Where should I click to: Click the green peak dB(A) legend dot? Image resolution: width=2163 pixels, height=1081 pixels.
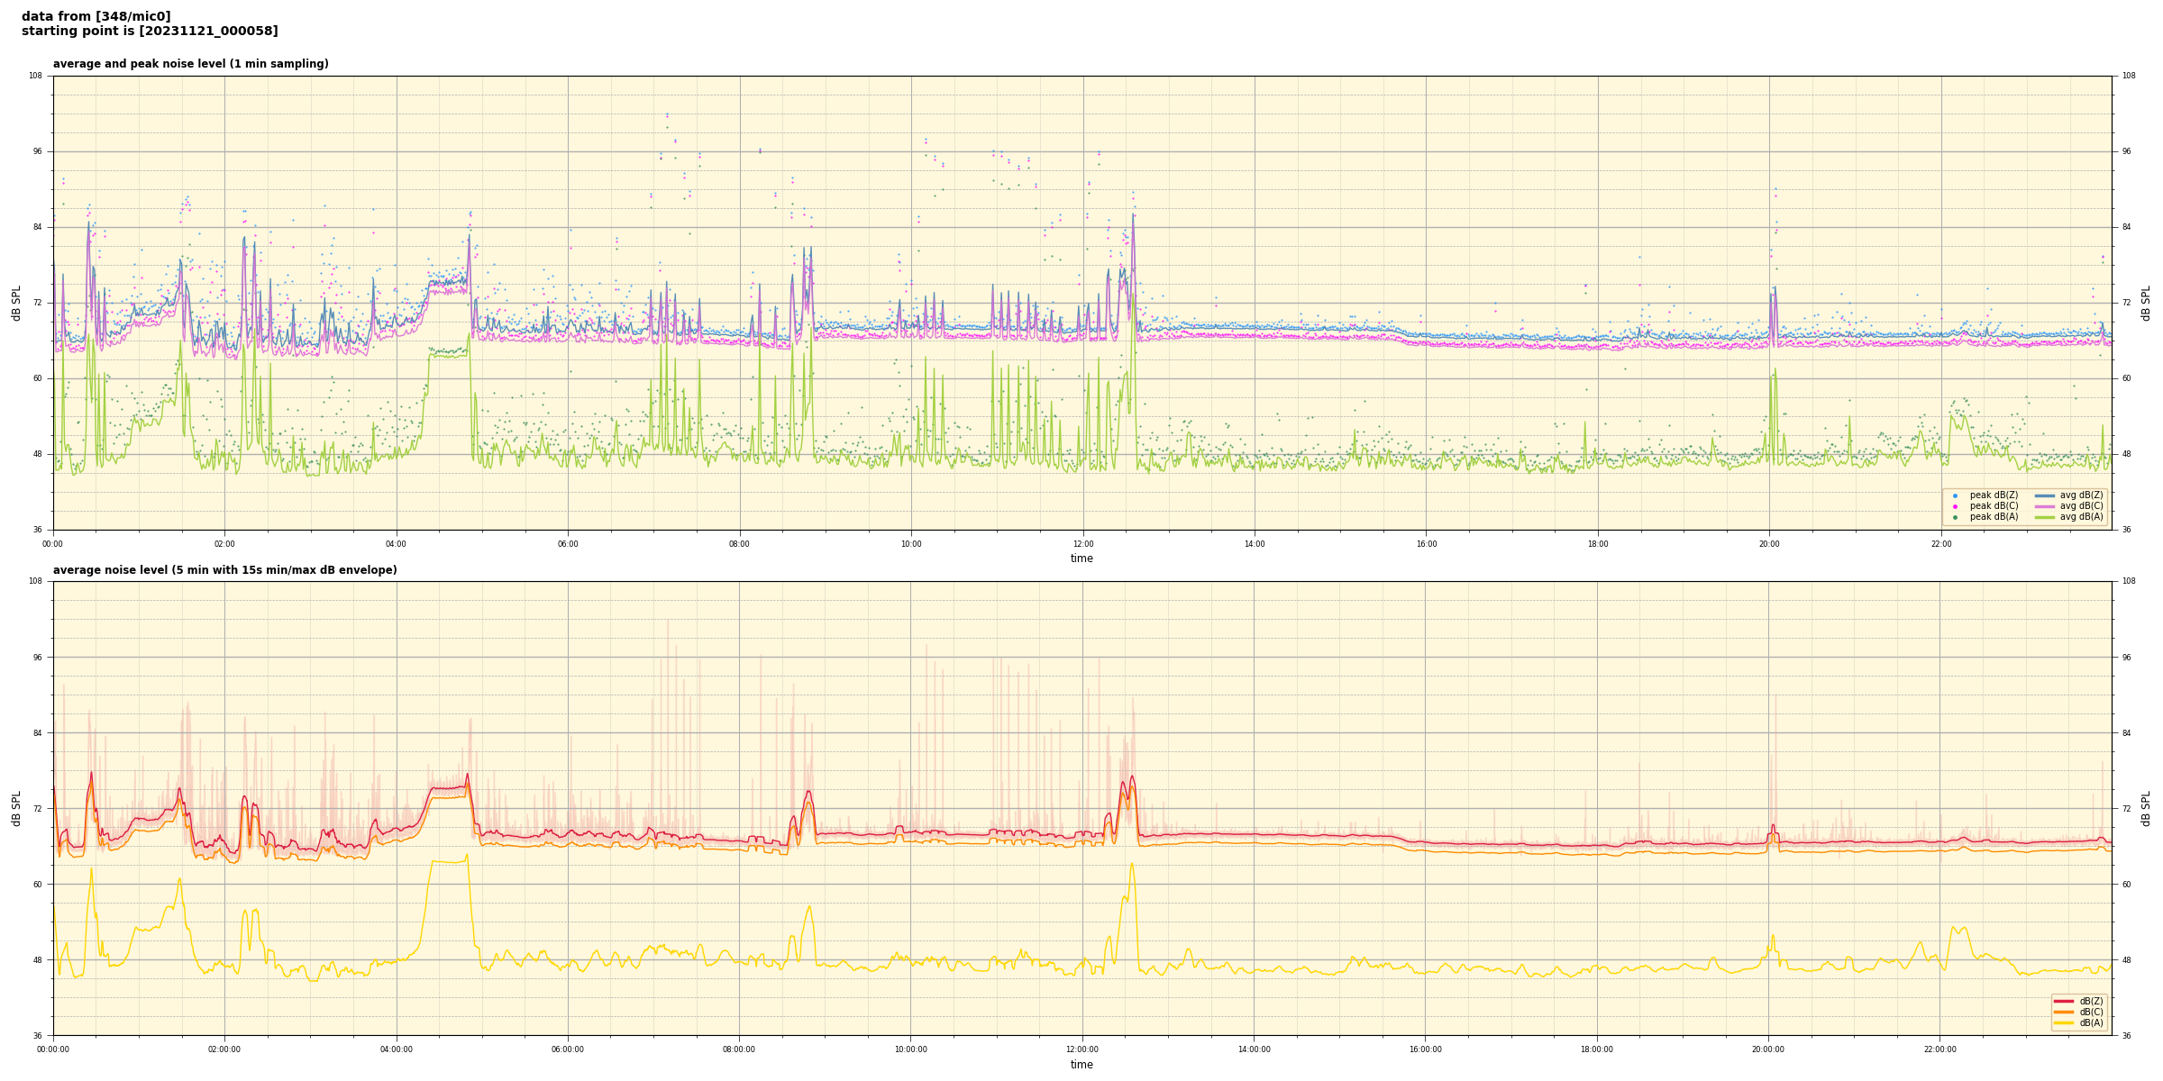pos(1955,517)
